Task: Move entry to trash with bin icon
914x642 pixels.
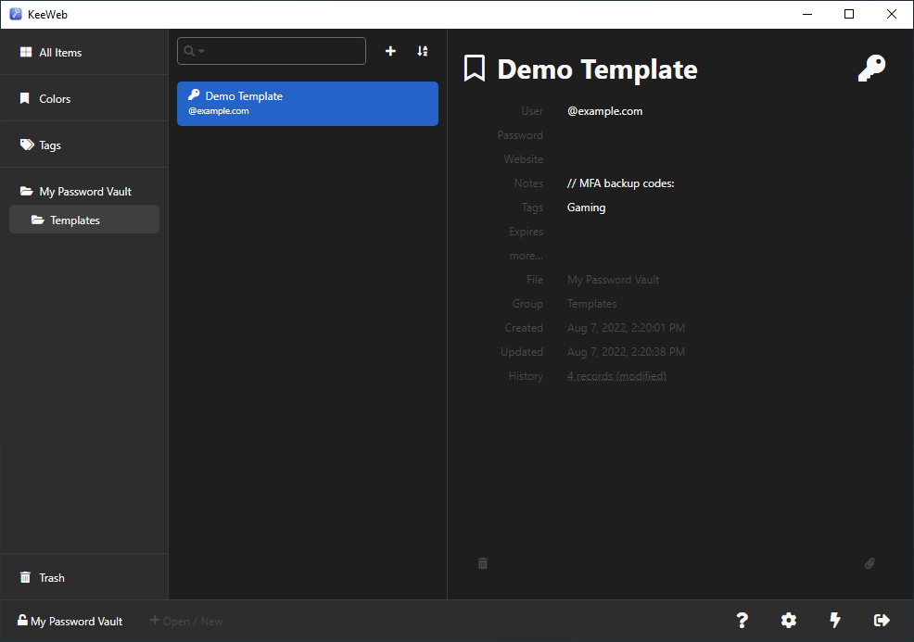Action: point(483,563)
